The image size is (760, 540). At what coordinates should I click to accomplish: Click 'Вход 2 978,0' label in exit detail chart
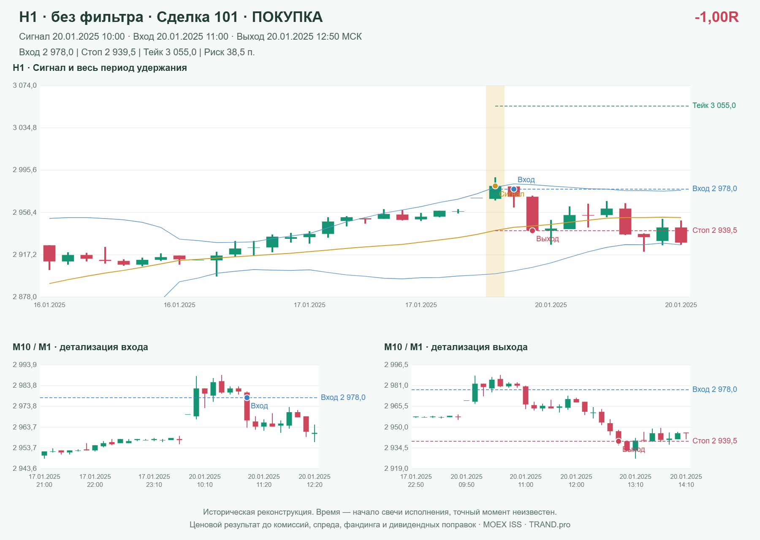(x=715, y=389)
